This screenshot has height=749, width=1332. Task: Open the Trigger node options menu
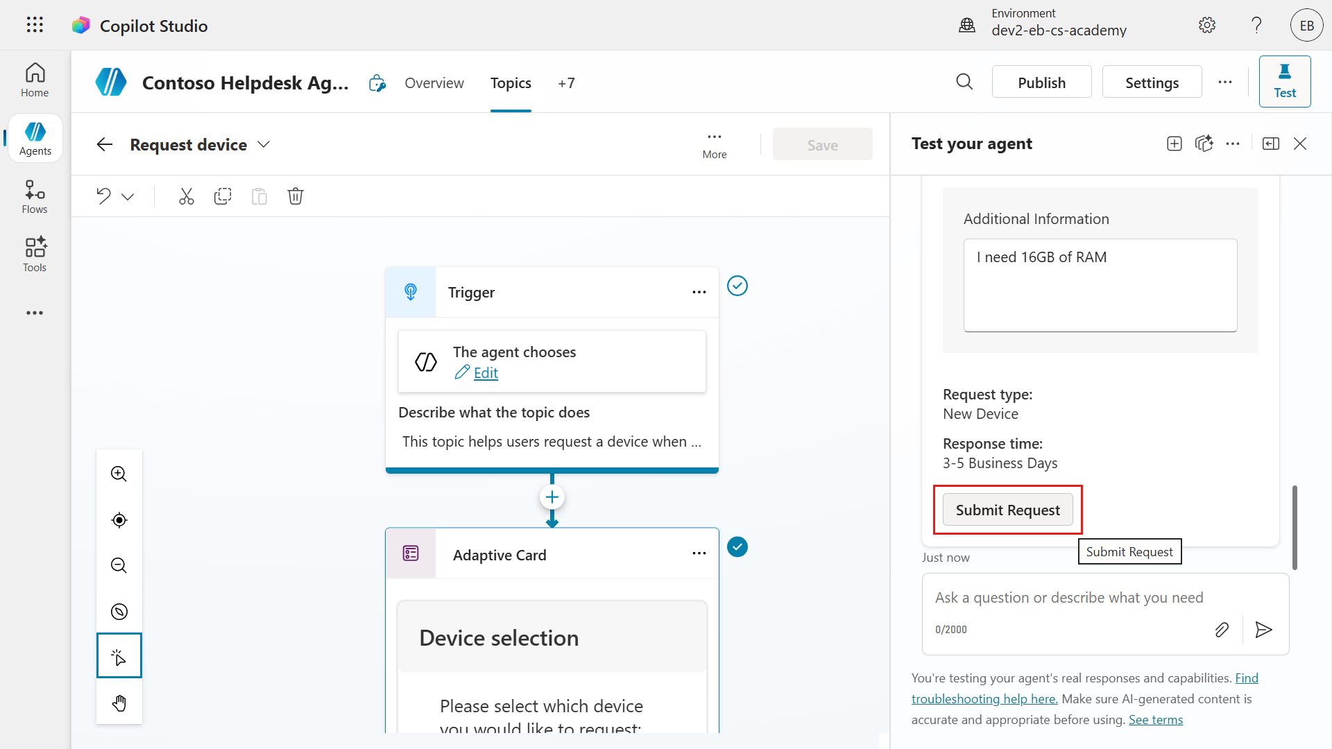699,292
